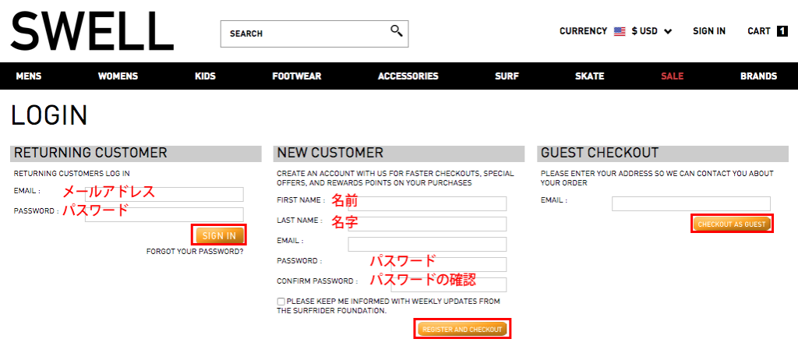Open the WOMENS menu
This screenshot has height=346, width=798.
pyautogui.click(x=118, y=76)
